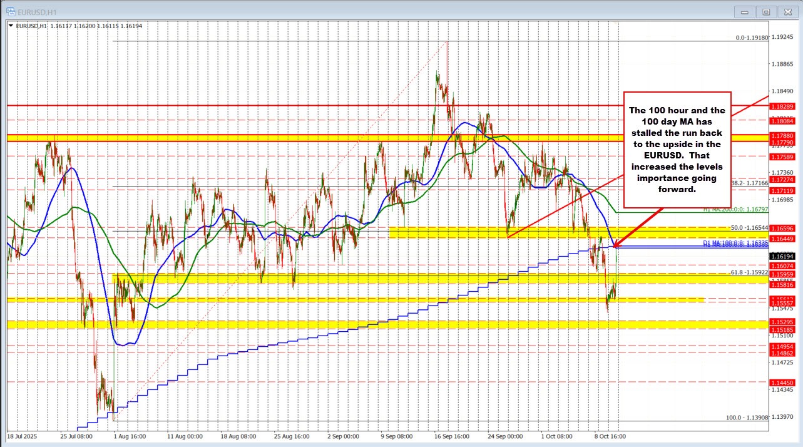803x447 pixels.
Task: Click the 1.15295 red price label
Action: tap(782, 322)
